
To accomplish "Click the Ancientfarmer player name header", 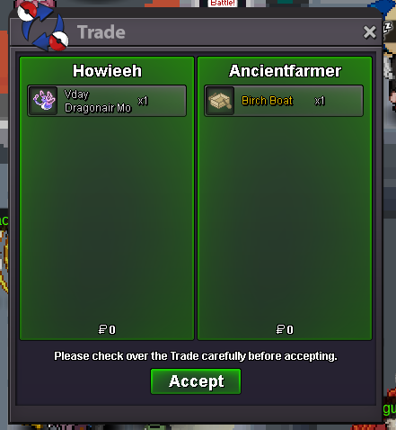I will [285, 71].
